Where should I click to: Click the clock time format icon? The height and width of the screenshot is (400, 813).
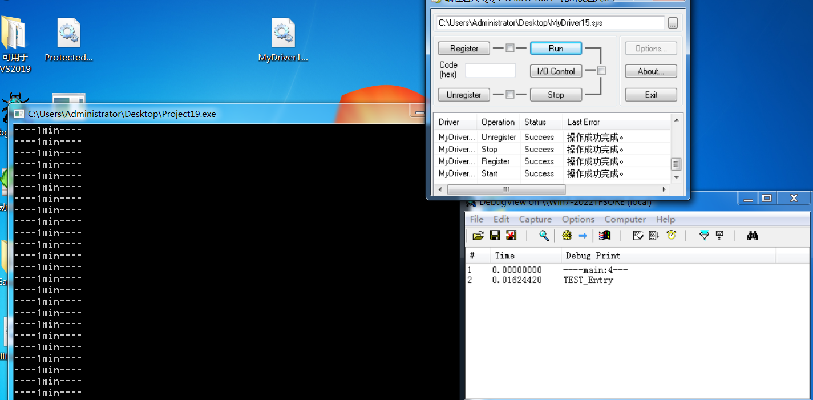[x=672, y=236]
